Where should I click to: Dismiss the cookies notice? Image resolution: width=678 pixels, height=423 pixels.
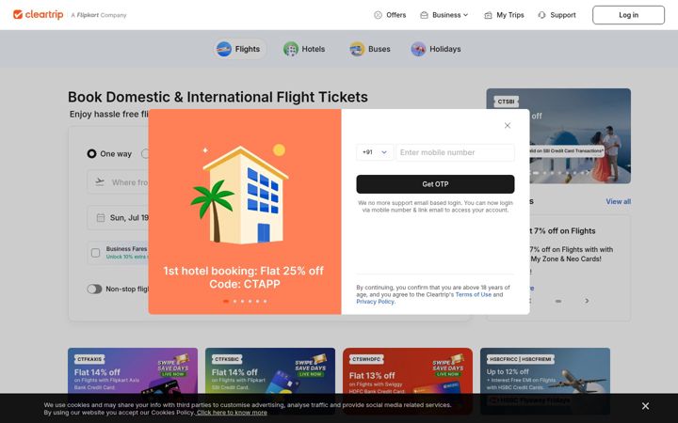click(x=645, y=406)
